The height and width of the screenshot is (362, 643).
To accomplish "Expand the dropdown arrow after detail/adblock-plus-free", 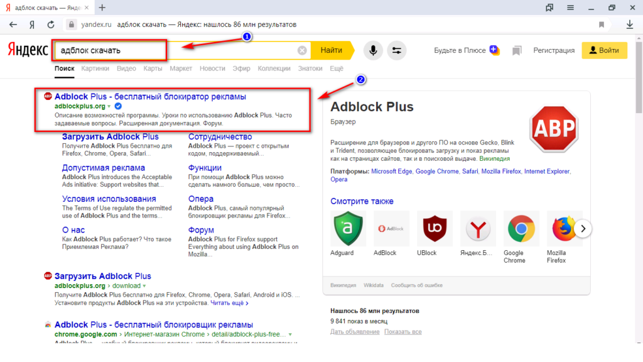I will coord(290,334).
